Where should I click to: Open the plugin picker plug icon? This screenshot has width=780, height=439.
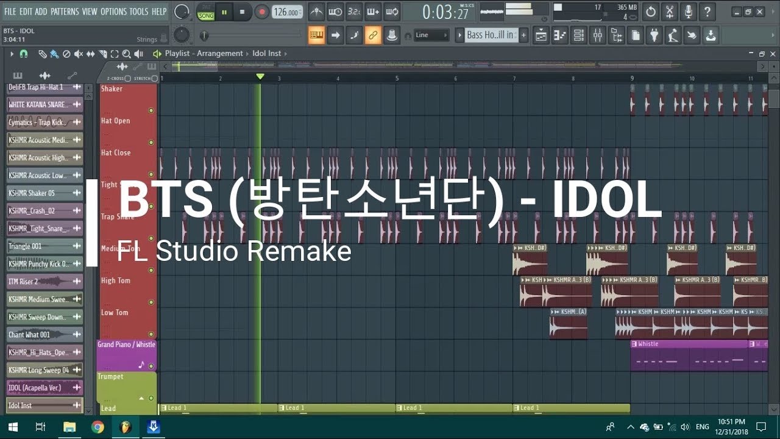654,35
